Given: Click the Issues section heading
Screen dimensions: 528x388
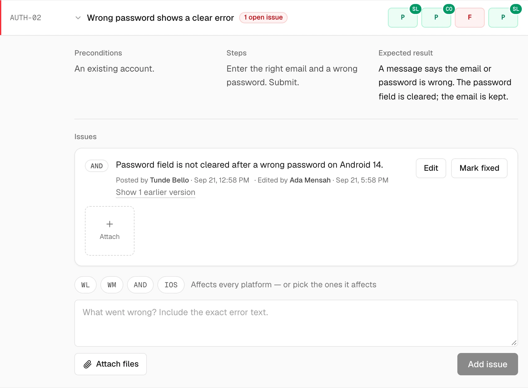Looking at the screenshot, I should point(86,137).
